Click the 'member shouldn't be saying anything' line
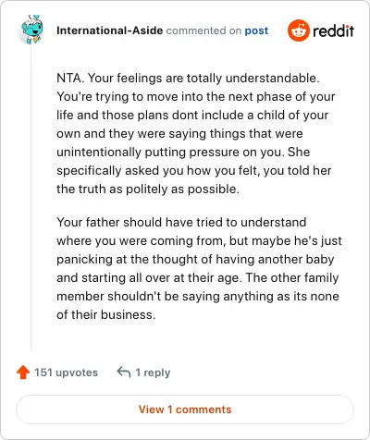Screen dimensions: 370x440 click(198, 296)
